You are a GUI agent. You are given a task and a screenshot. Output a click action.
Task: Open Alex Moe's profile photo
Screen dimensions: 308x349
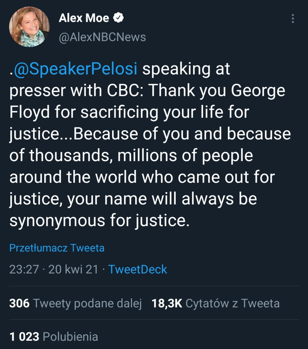(29, 27)
